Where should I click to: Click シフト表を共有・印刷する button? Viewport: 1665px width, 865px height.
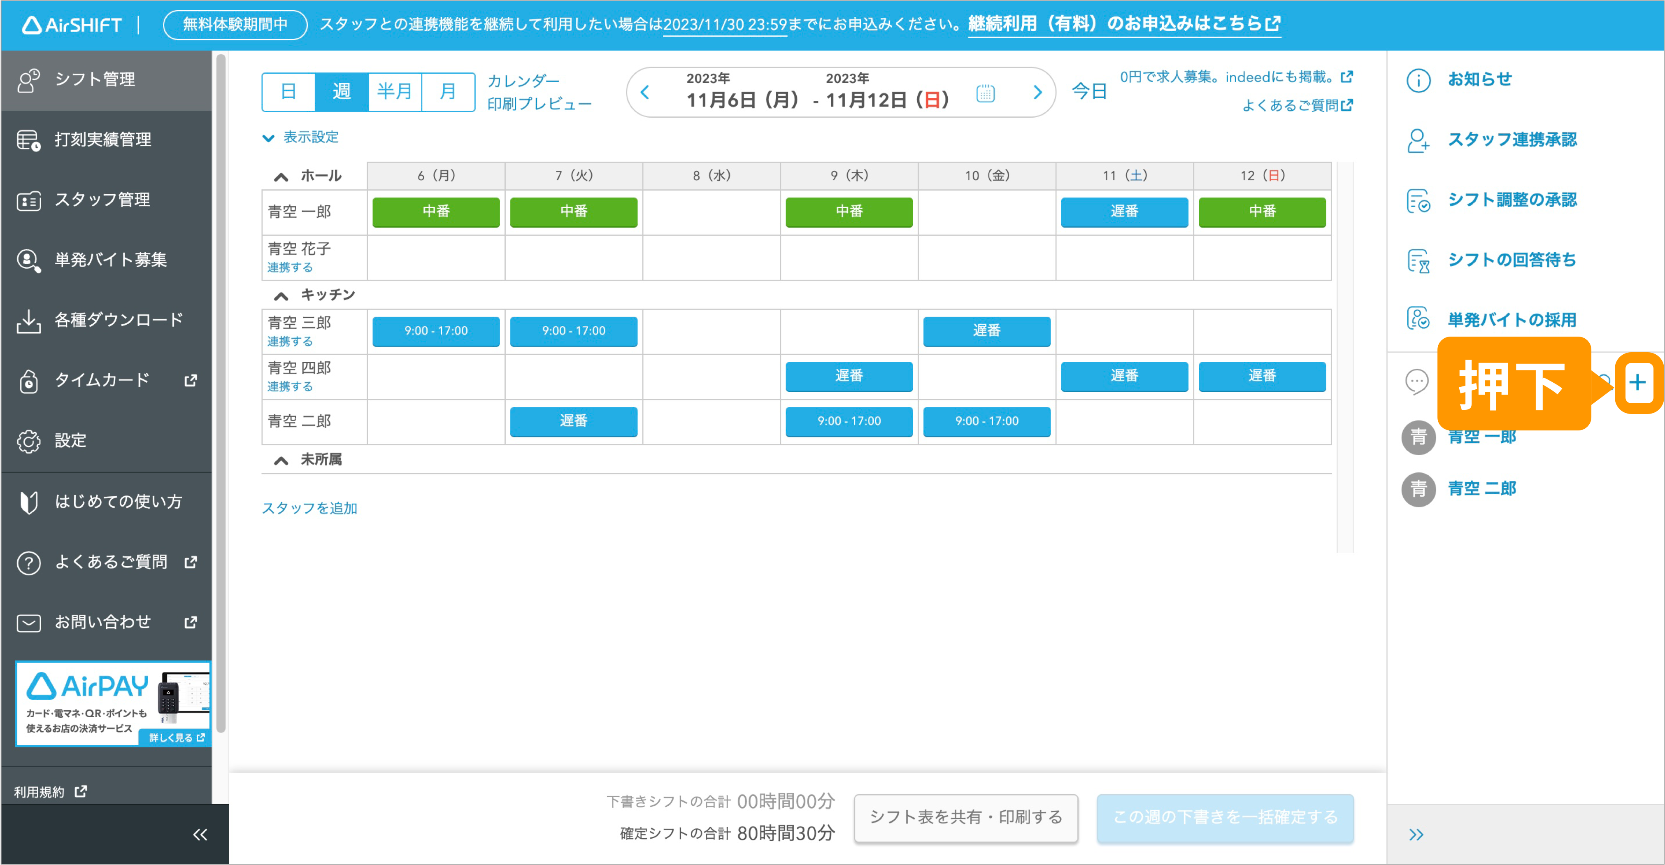click(966, 818)
